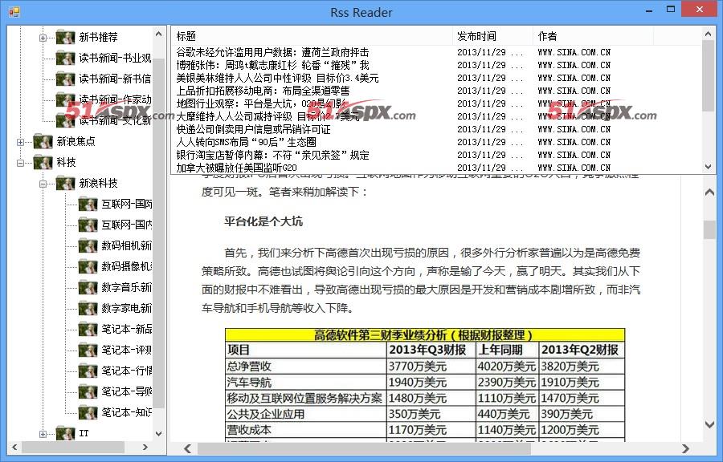Select the 笔记本-评测 feed label
723x462 pixels.
coord(126,350)
